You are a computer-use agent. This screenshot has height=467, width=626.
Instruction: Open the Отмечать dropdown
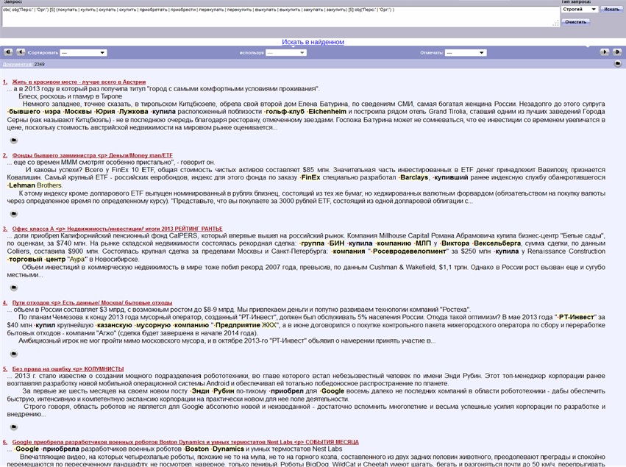point(466,53)
